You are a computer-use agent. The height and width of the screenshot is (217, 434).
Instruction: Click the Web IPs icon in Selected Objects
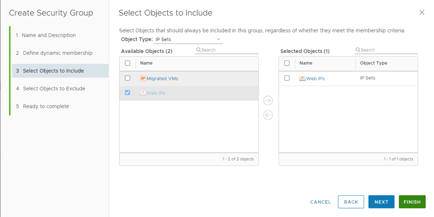[x=302, y=78]
